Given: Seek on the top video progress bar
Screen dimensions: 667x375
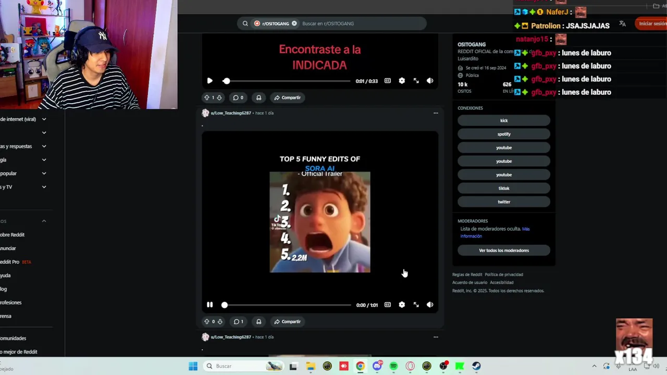Looking at the screenshot, I should click(x=287, y=81).
